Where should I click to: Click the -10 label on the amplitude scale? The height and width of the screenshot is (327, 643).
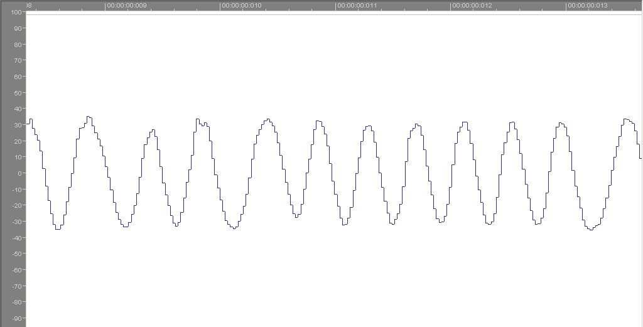[x=18, y=190]
